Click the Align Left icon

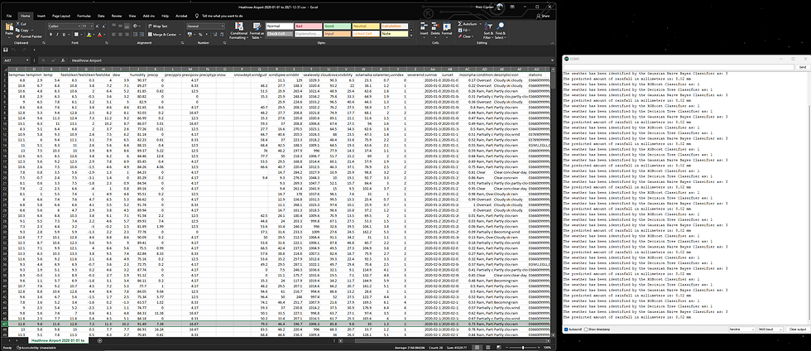[x=113, y=34]
